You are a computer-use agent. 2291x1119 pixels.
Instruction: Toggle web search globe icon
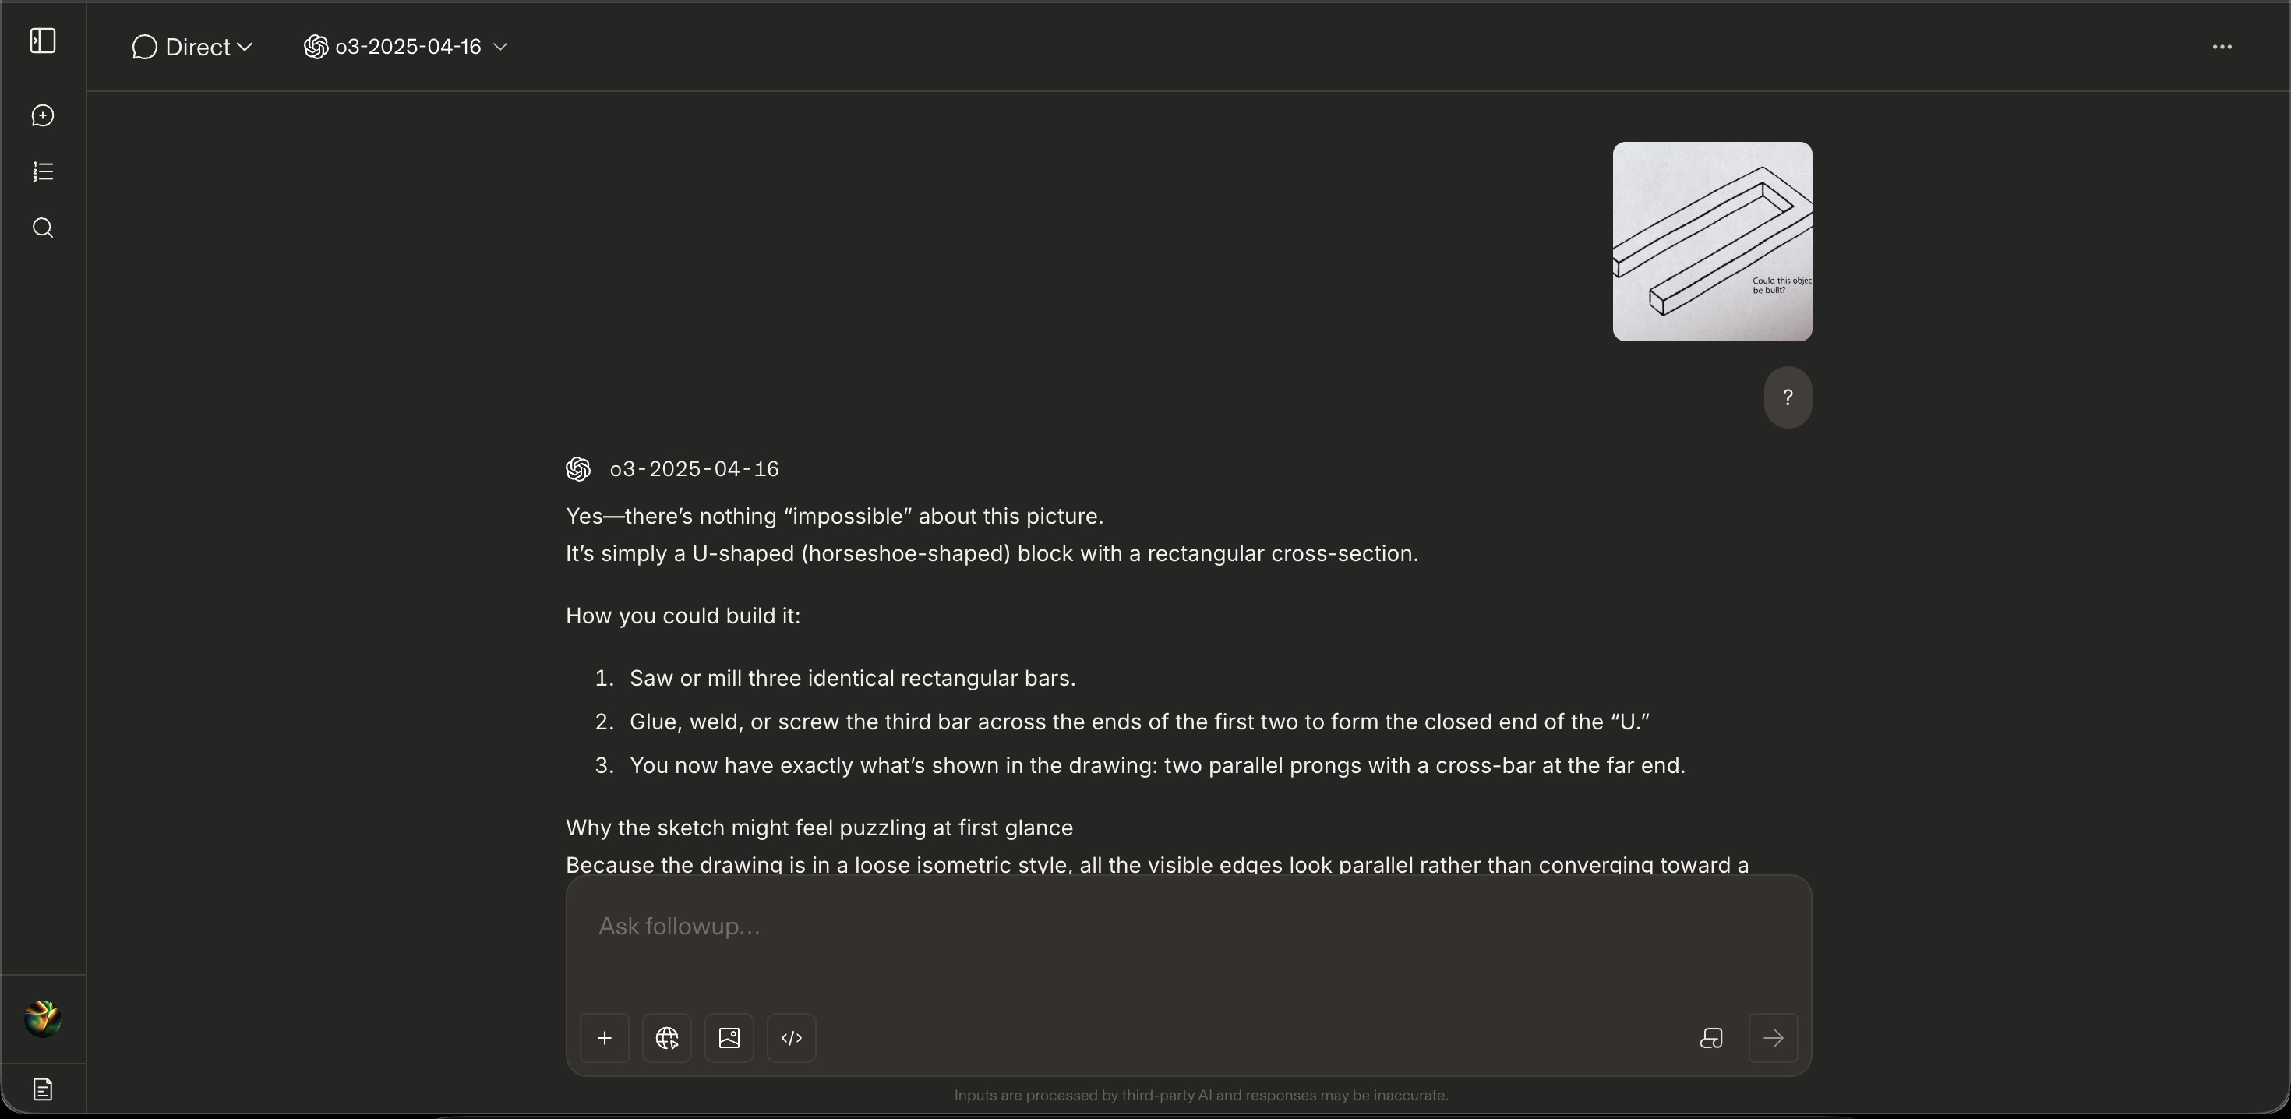667,1038
